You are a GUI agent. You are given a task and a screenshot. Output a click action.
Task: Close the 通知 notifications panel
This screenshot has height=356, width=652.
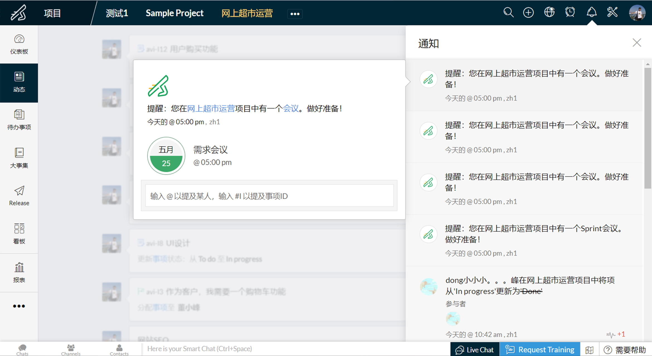click(637, 43)
